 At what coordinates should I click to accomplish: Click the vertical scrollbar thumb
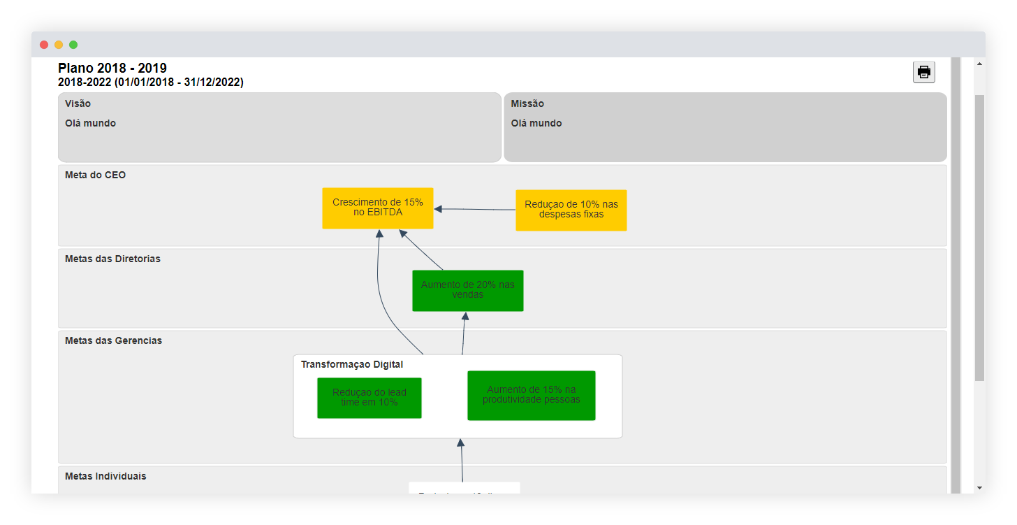click(979, 238)
